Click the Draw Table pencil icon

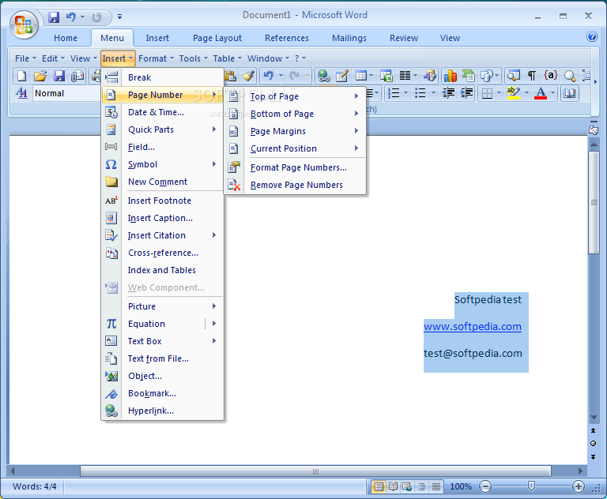coord(342,76)
